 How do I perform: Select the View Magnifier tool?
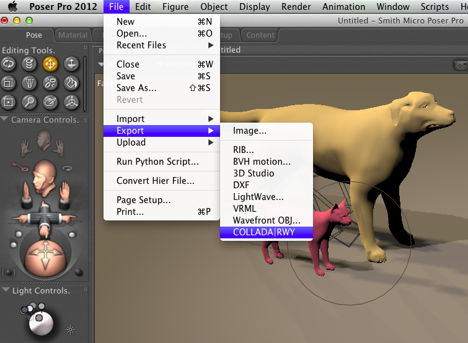29,102
